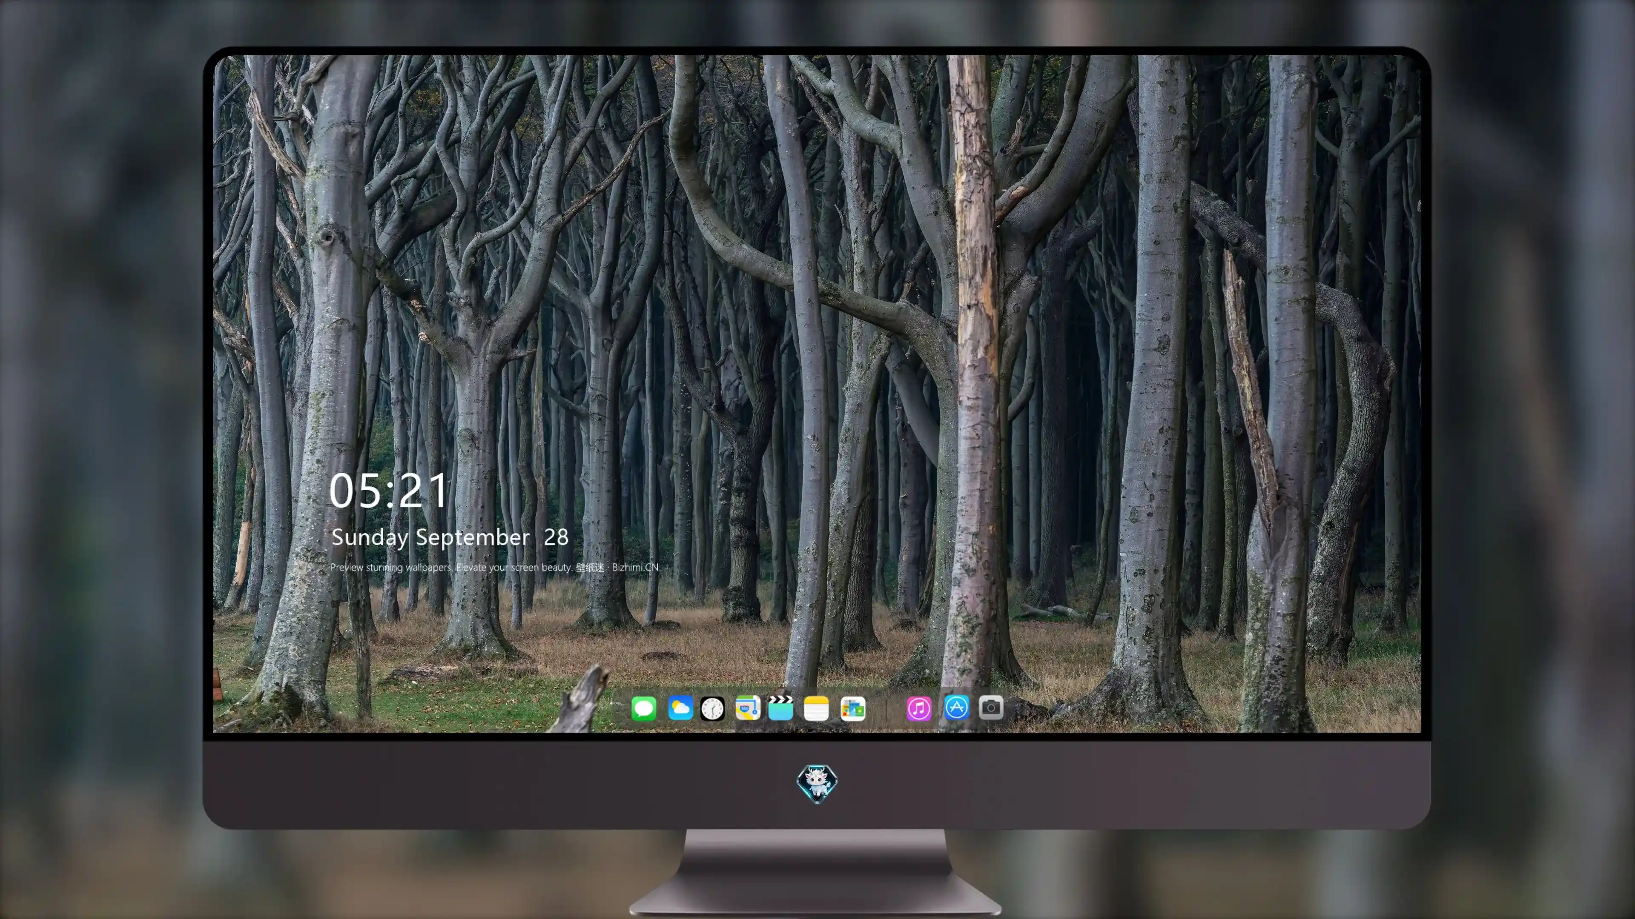Open the Messages app in the dock
This screenshot has height=919, width=1635.
644,708
